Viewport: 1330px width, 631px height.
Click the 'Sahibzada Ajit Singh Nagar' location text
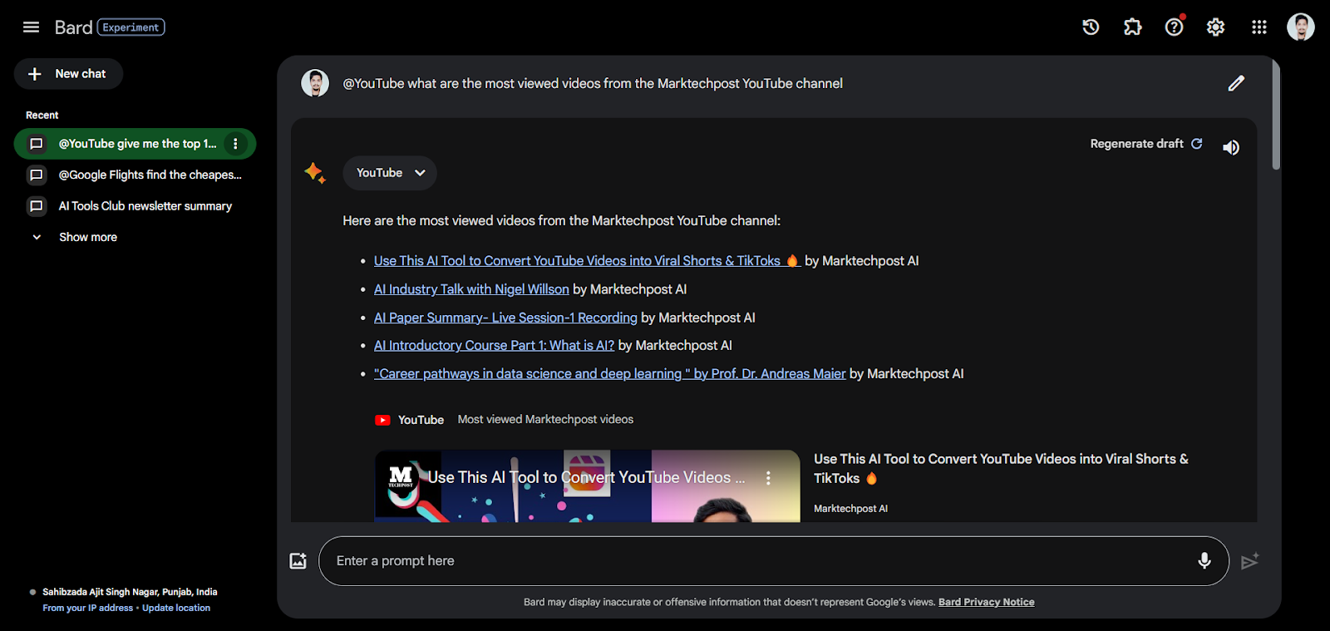pyautogui.click(x=130, y=592)
